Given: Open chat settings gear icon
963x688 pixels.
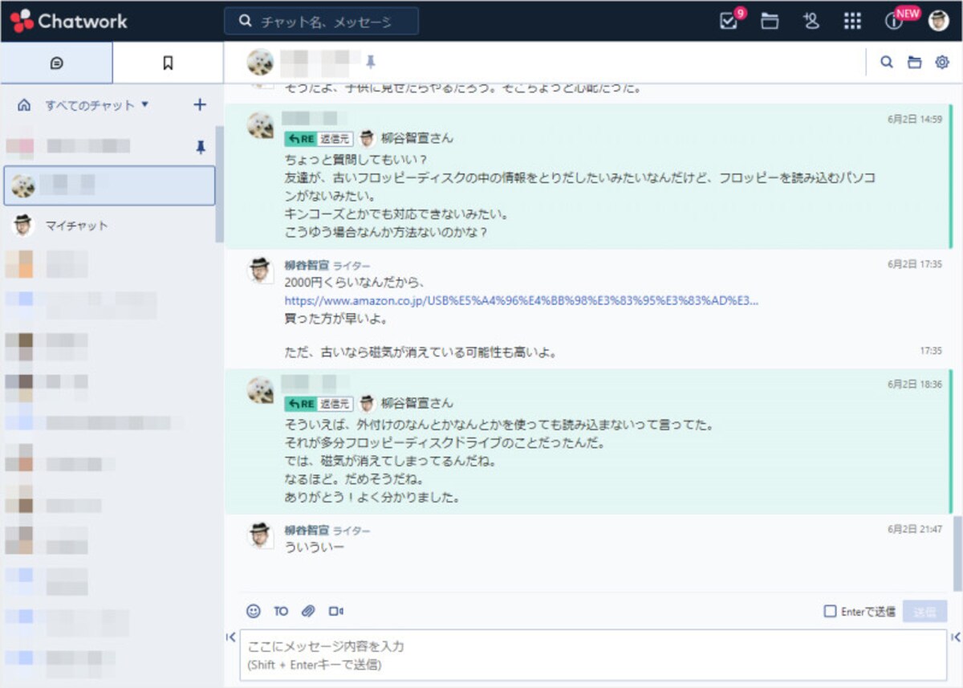Looking at the screenshot, I should pyautogui.click(x=942, y=62).
